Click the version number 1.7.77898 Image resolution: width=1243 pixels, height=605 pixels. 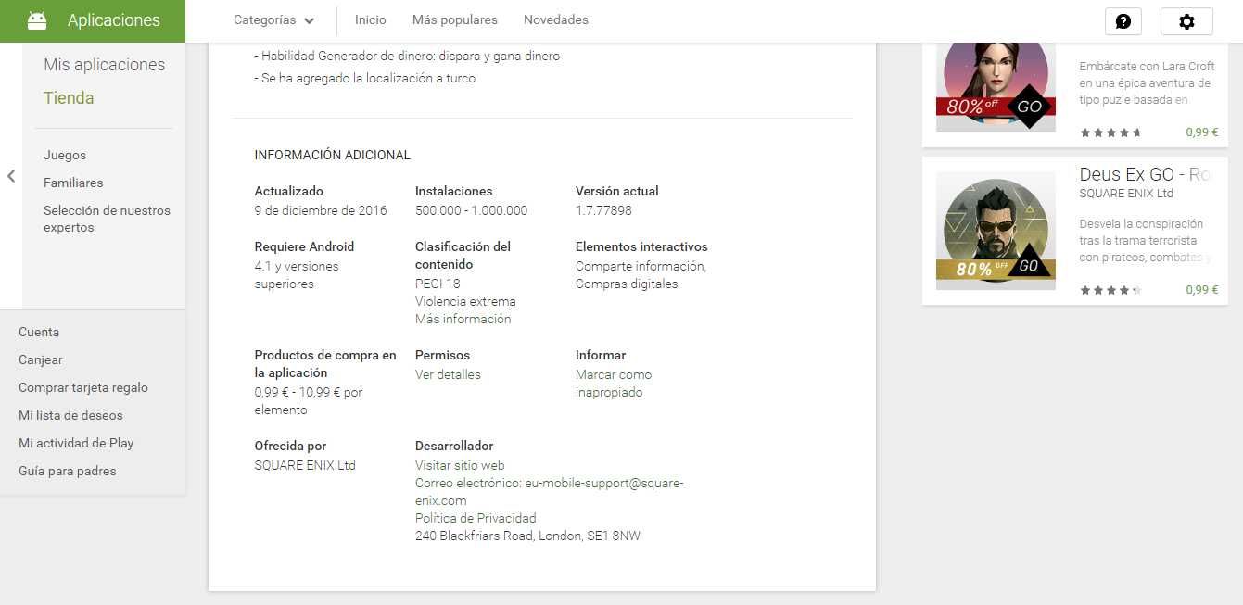tap(603, 210)
